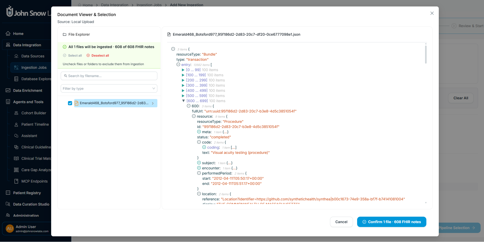Click the Administration icon

point(8,215)
